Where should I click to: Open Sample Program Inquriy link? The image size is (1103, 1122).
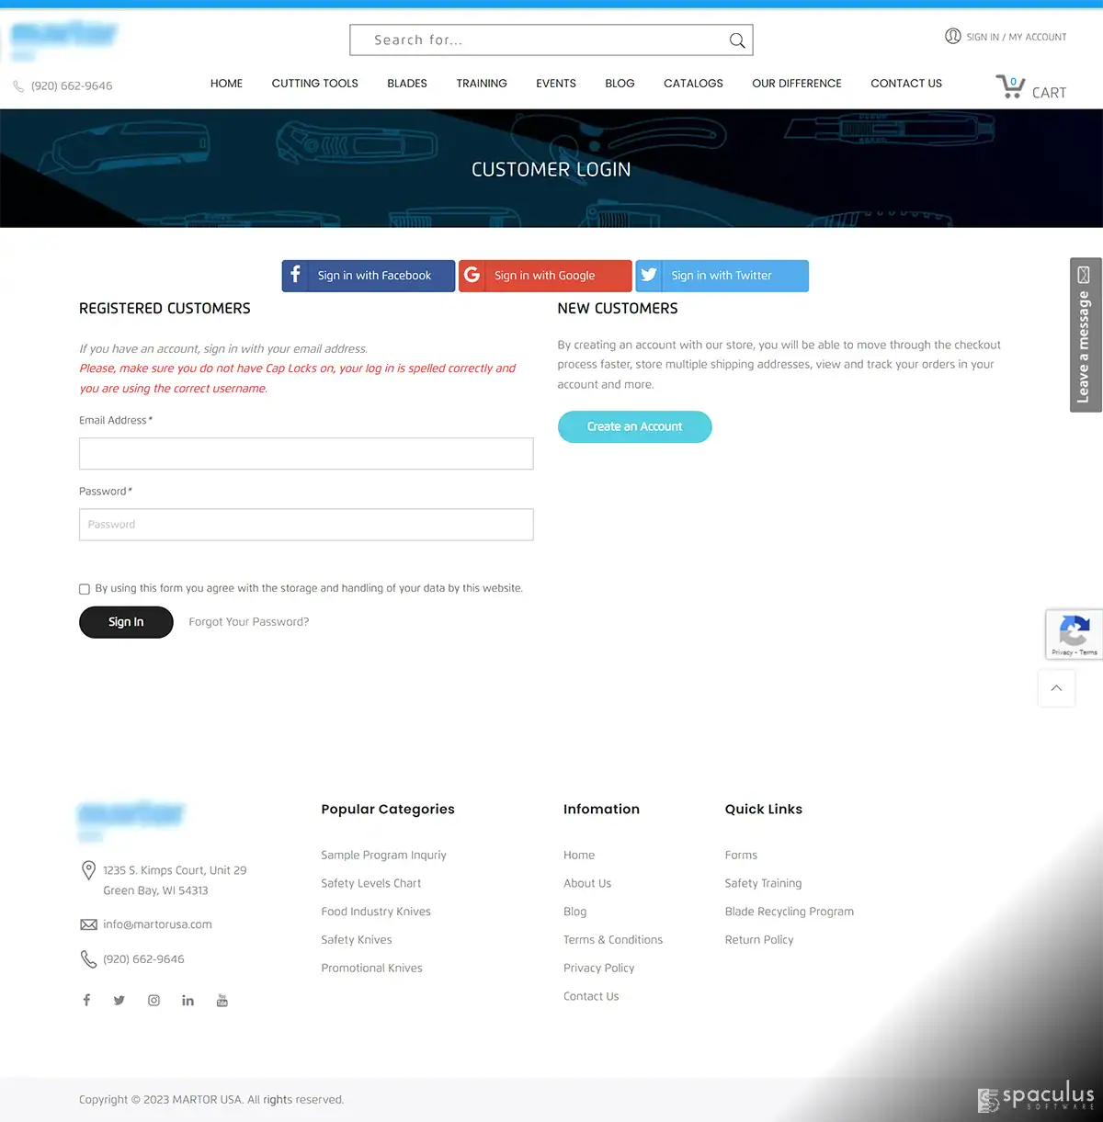383,856
